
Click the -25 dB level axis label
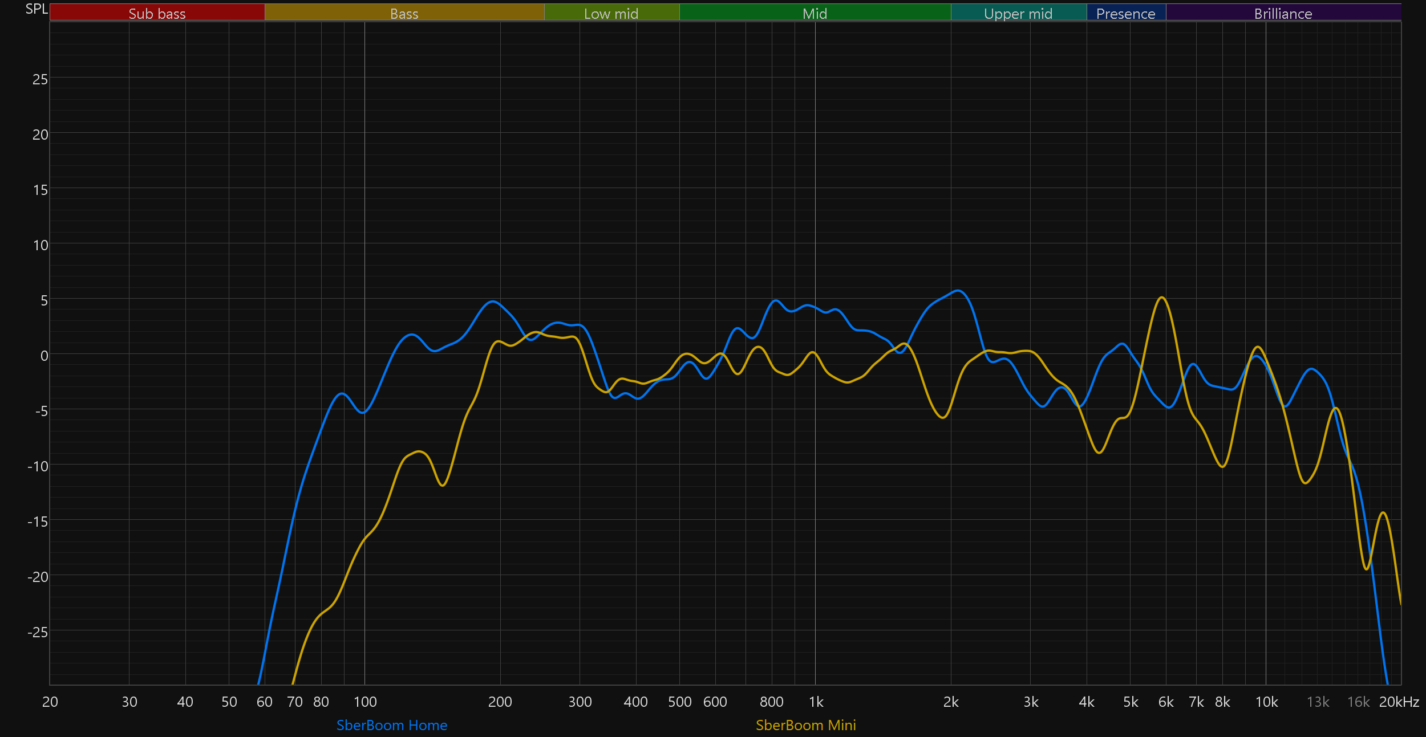tap(38, 632)
